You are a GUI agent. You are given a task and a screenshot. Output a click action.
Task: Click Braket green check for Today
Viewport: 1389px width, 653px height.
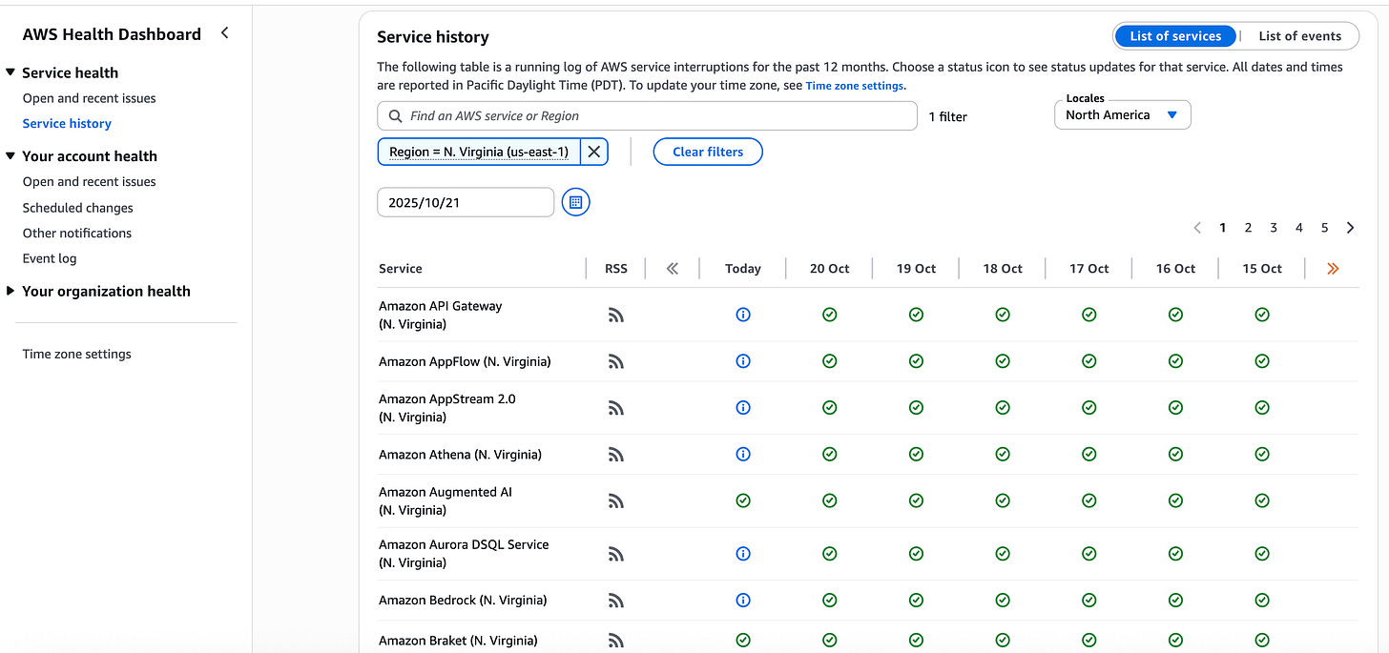pyautogui.click(x=743, y=641)
